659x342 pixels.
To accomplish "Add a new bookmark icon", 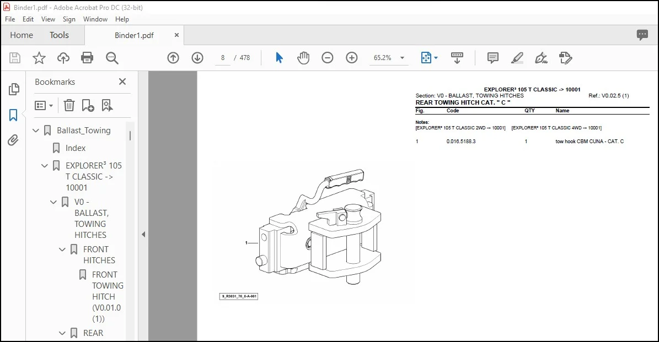I will [x=88, y=105].
